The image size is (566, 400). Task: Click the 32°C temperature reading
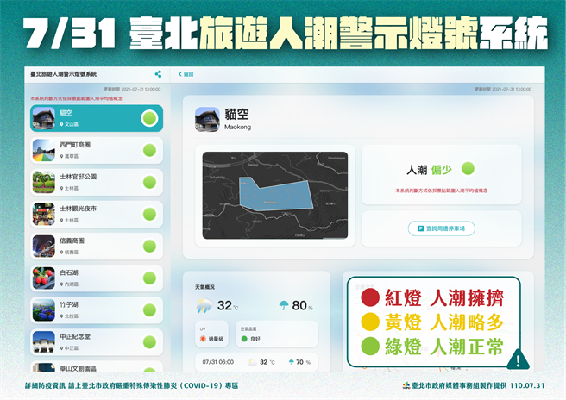coord(228,305)
